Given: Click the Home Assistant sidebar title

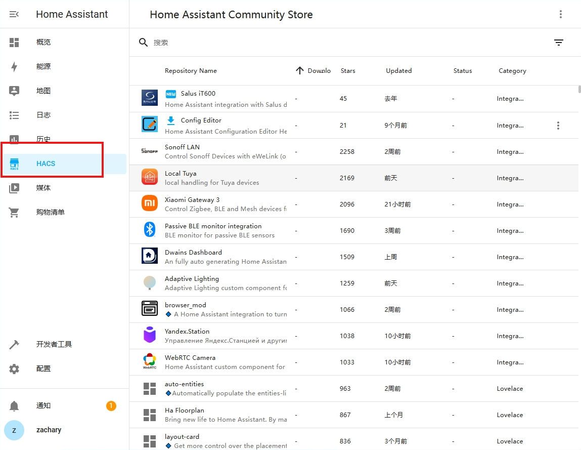Looking at the screenshot, I should 72,14.
